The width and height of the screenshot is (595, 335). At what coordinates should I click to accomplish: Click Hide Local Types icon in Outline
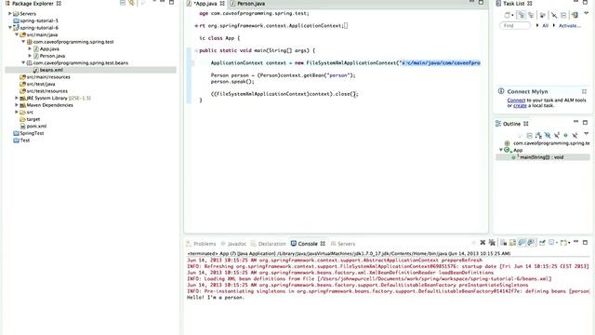[575, 136]
